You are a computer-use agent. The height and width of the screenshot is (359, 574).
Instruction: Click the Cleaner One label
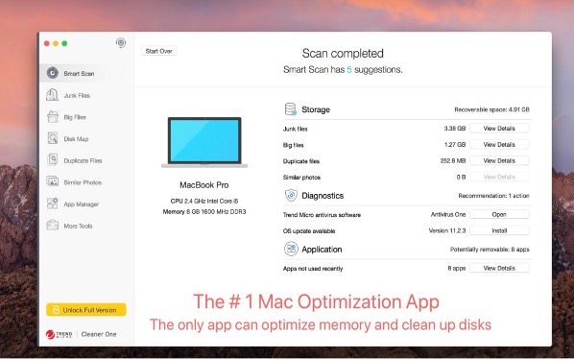[x=99, y=334]
